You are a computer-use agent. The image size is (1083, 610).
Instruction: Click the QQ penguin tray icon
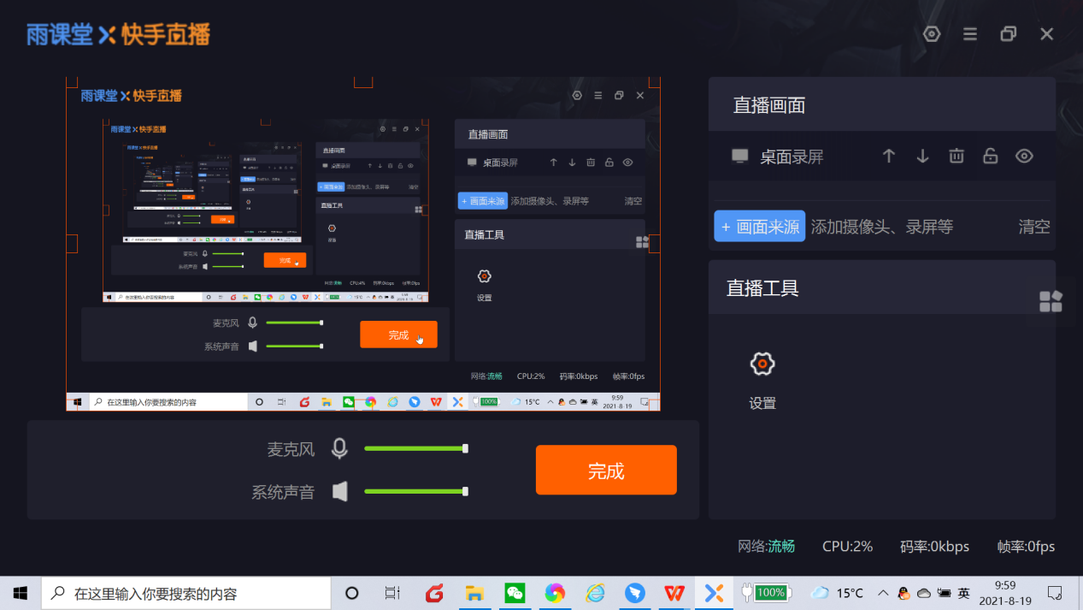click(903, 593)
